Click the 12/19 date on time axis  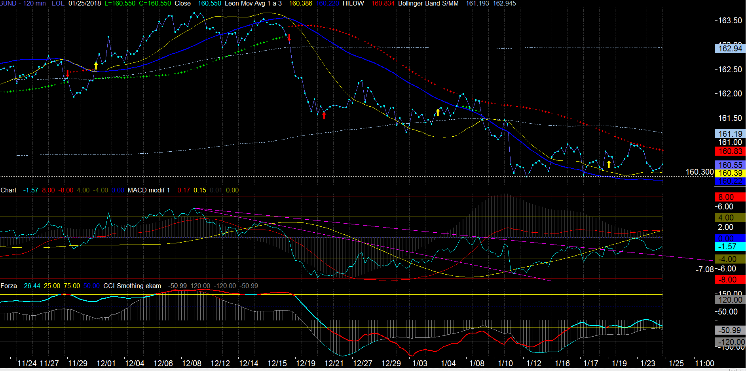[x=306, y=363]
